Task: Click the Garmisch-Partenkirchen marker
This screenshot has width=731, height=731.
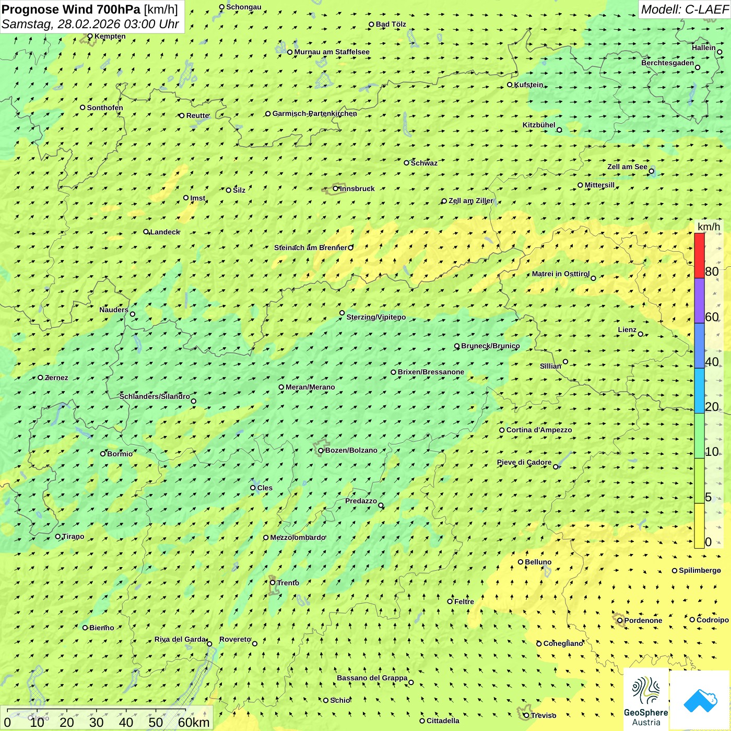Action: coord(268,114)
